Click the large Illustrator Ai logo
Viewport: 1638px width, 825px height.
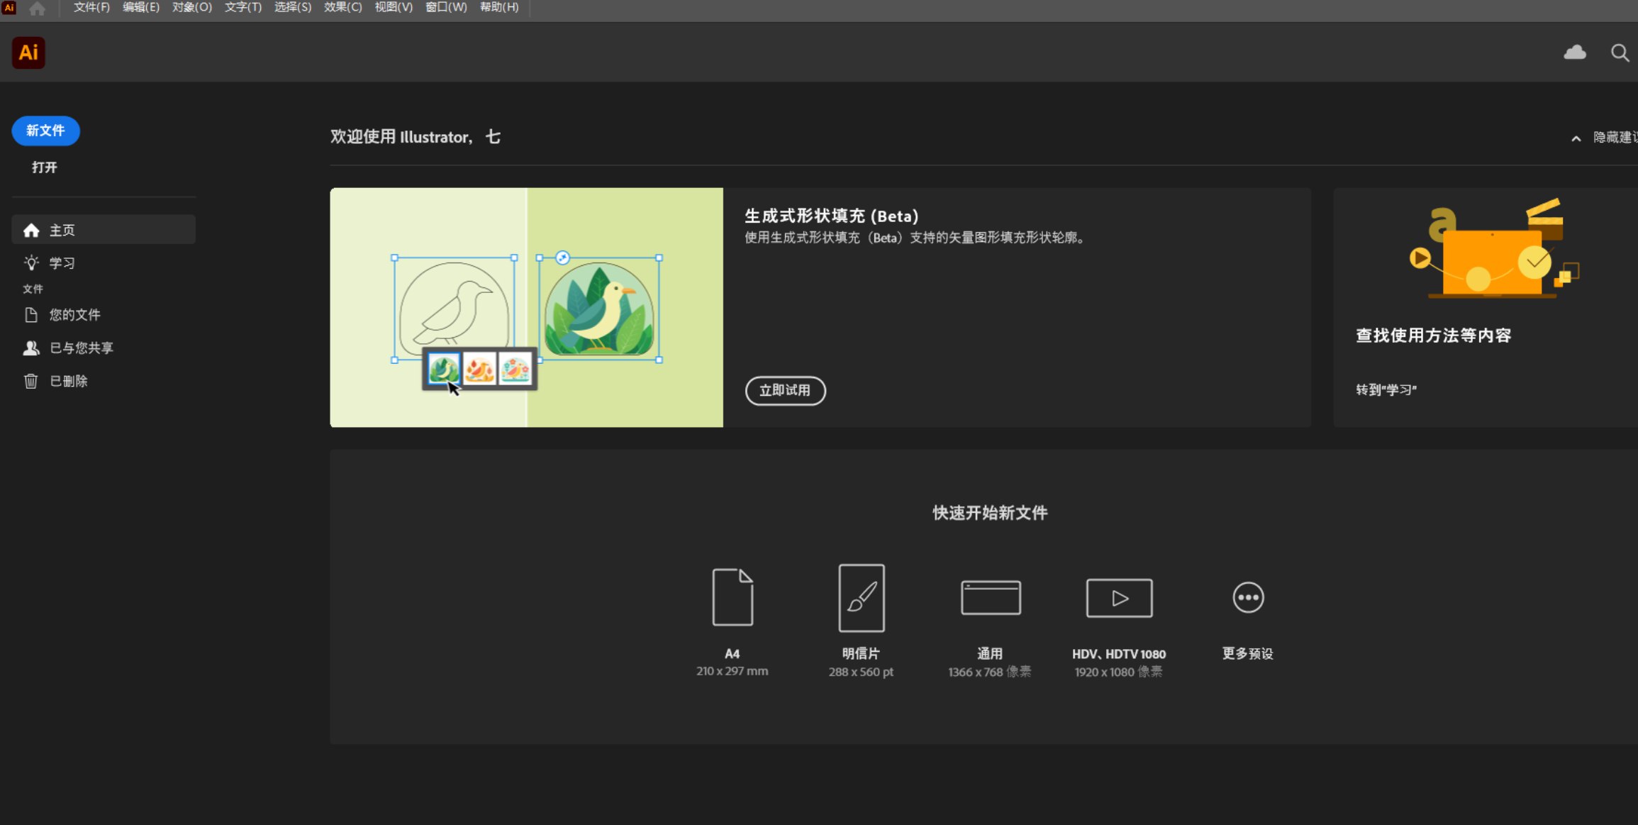[28, 52]
